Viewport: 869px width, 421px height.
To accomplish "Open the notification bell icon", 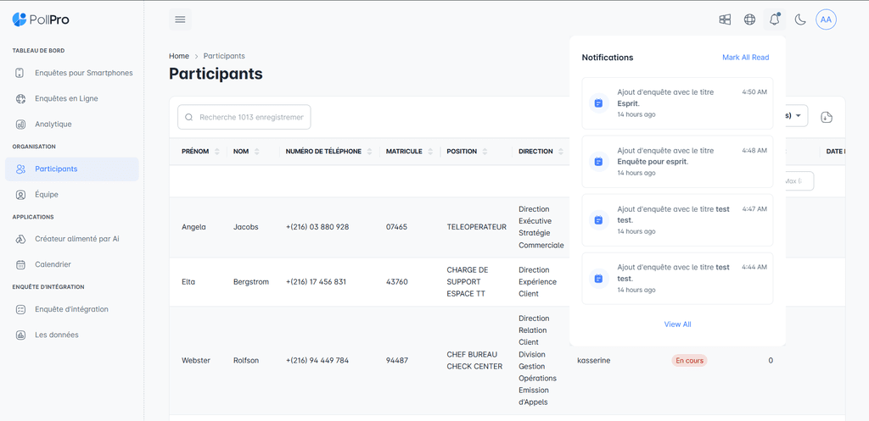I will [773, 19].
